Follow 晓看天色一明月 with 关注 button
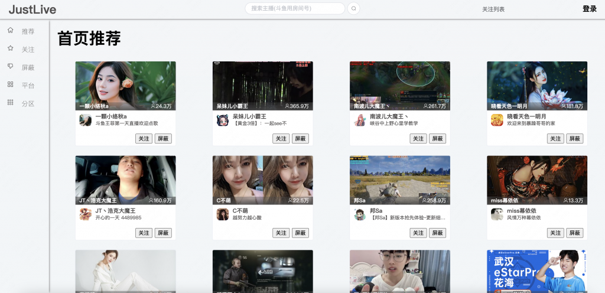 click(x=555, y=138)
